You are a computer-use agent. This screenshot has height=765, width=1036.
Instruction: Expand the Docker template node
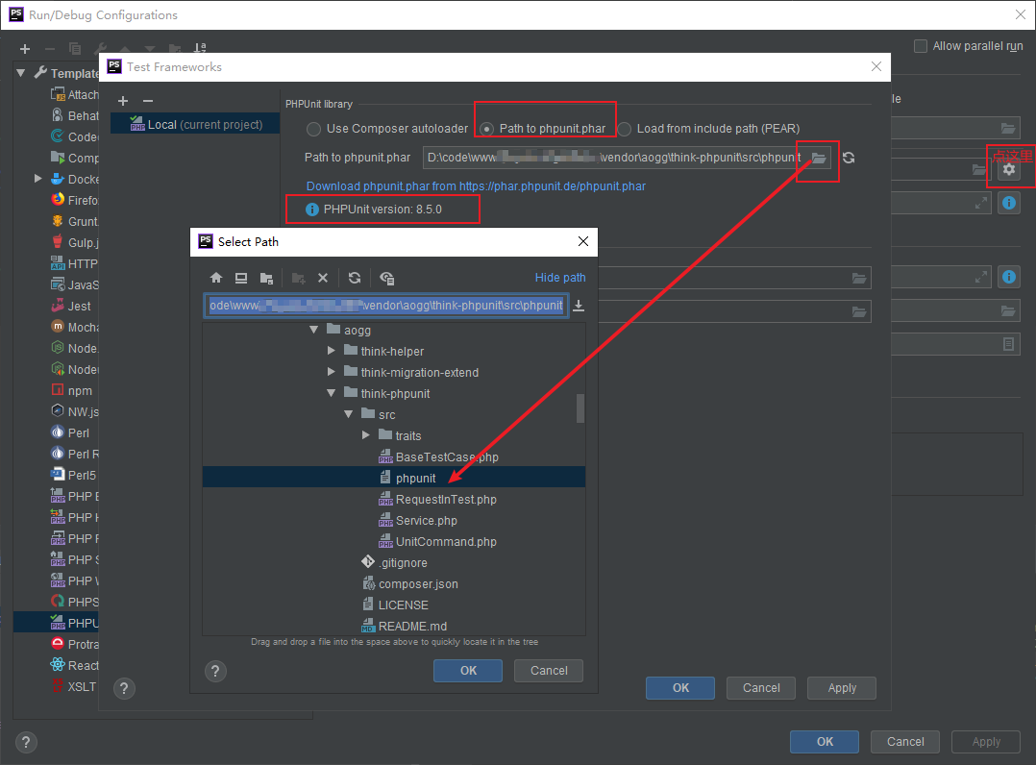click(37, 179)
